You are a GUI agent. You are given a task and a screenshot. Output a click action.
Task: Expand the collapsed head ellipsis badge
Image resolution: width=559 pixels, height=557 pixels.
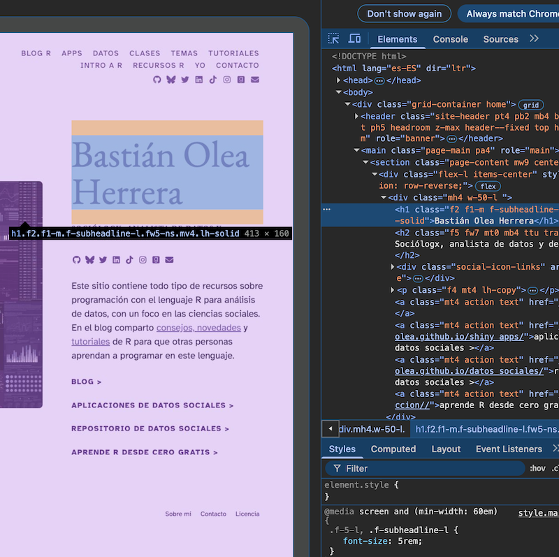click(379, 81)
